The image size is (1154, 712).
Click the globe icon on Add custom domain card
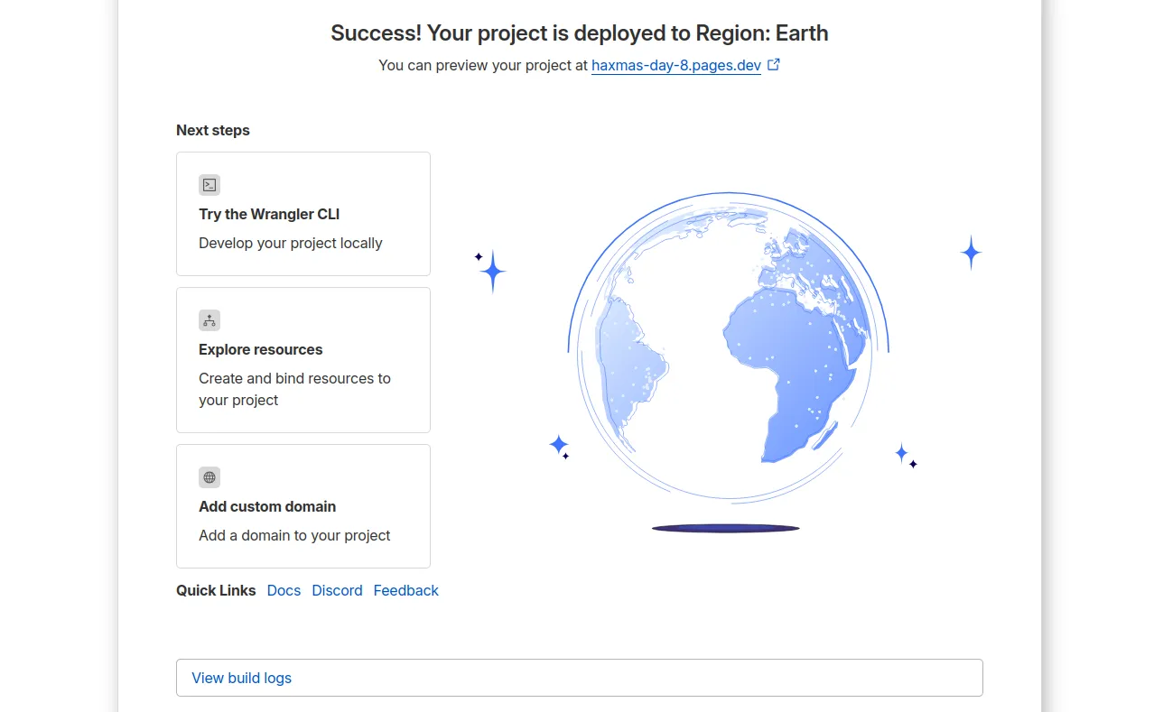209,476
